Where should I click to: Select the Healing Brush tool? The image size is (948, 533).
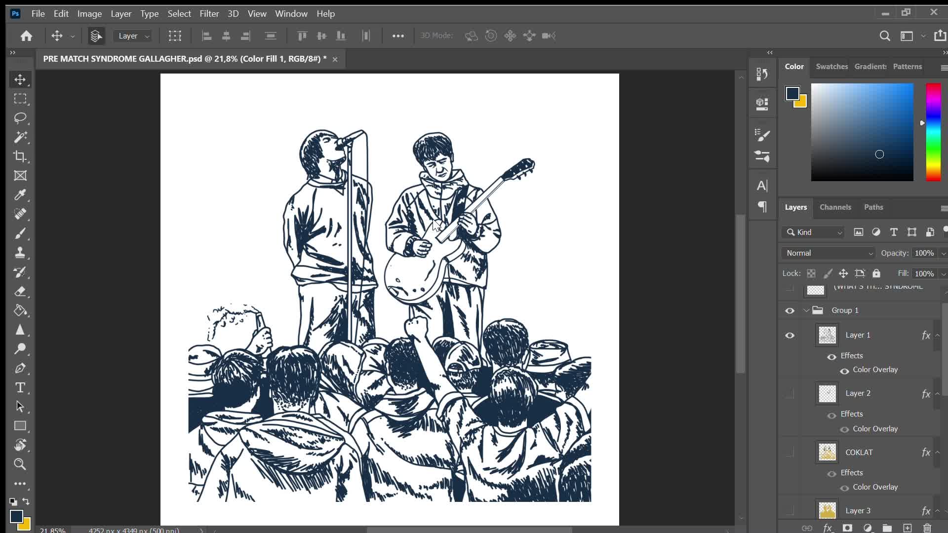click(20, 214)
